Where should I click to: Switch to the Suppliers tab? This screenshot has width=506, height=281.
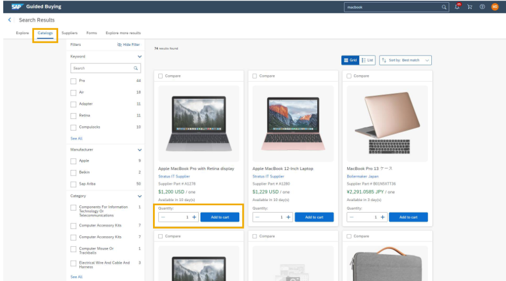[x=69, y=33]
